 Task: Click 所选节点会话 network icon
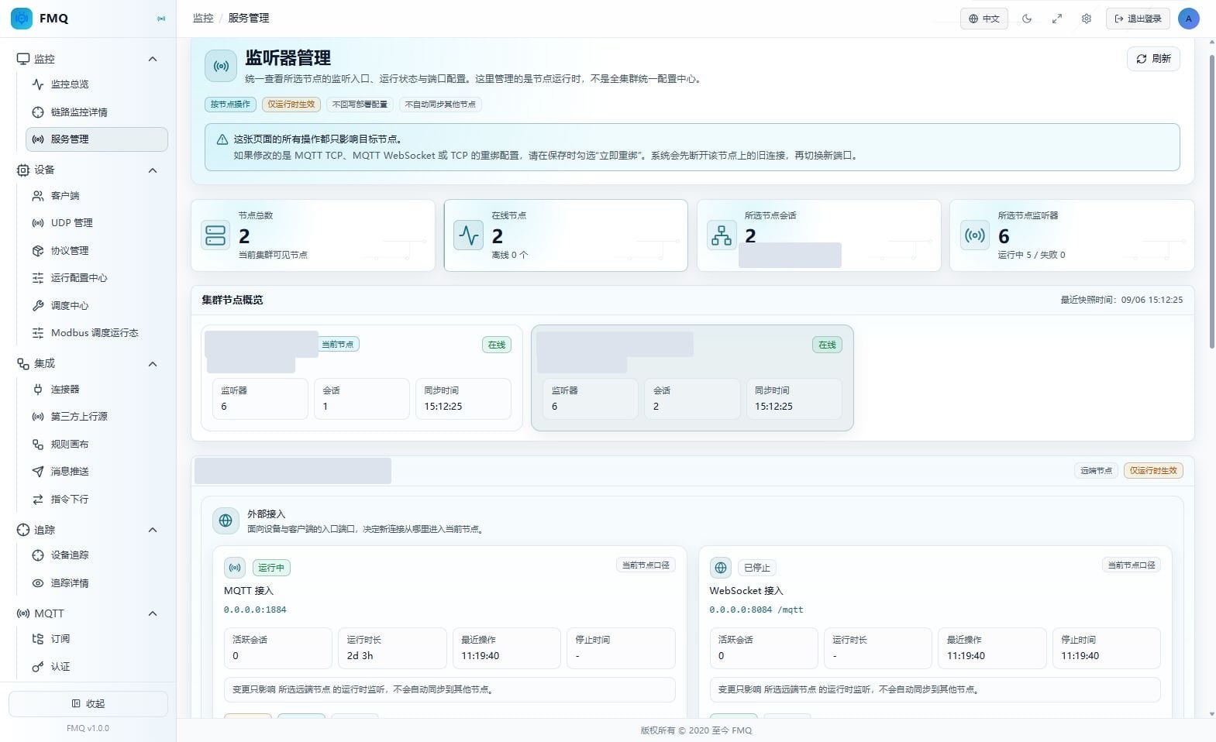722,235
